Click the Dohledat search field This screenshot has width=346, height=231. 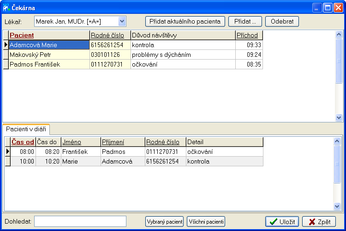pyautogui.click(x=80, y=222)
